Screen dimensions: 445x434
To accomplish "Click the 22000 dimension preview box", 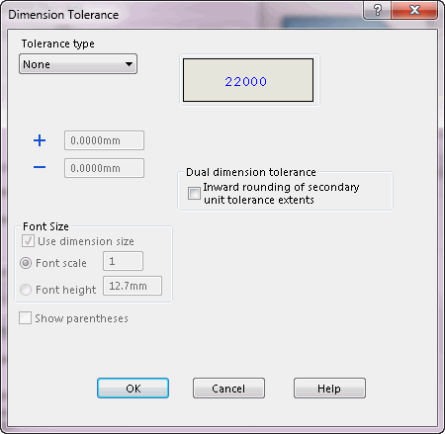I will coord(248,80).
